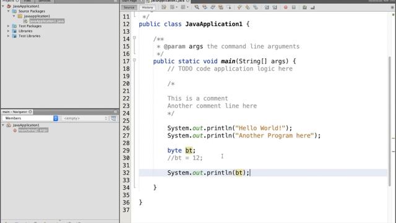Collapse main method fold at line 17
Viewport: 396px width, 223px height.
click(134, 60)
